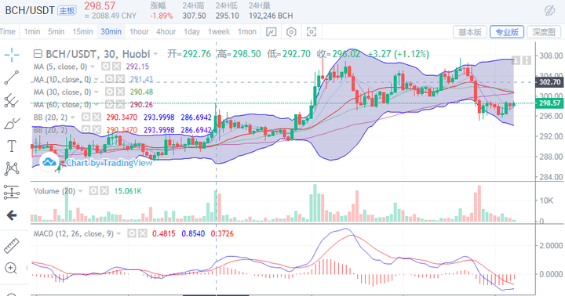Open settings gear for MACD indicator
This screenshot has height=296, width=565.
[132, 234]
